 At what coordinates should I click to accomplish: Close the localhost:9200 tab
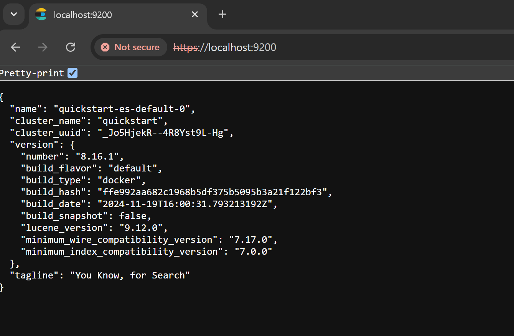pyautogui.click(x=195, y=15)
